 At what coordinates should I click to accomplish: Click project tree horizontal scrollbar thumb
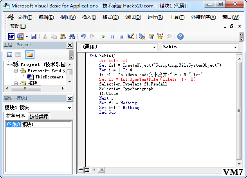(x=26, y=88)
